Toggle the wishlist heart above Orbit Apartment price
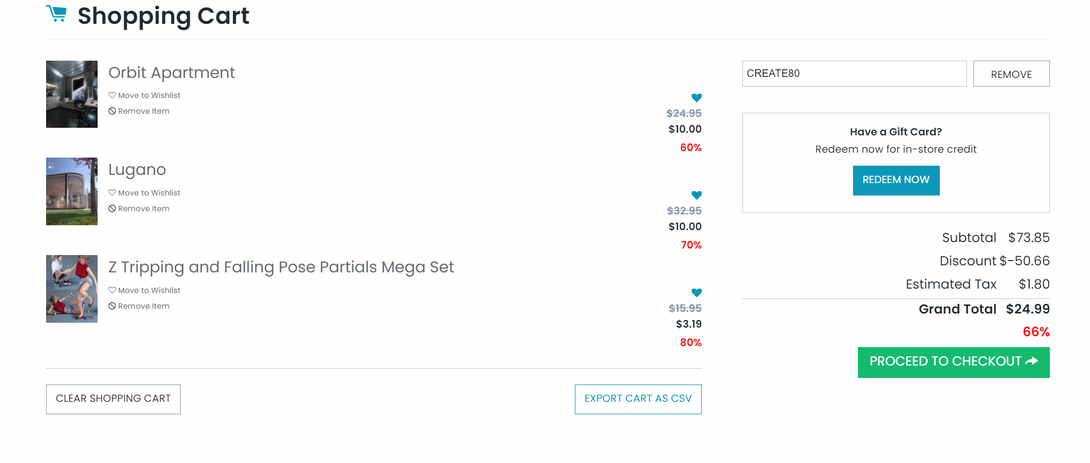1090x463 pixels. click(696, 97)
